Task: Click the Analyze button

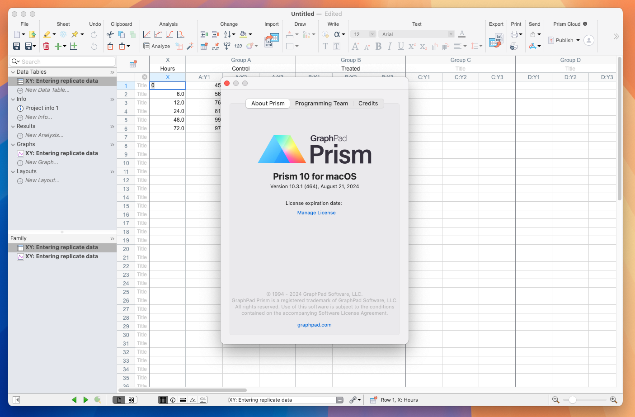Action: pyautogui.click(x=157, y=46)
